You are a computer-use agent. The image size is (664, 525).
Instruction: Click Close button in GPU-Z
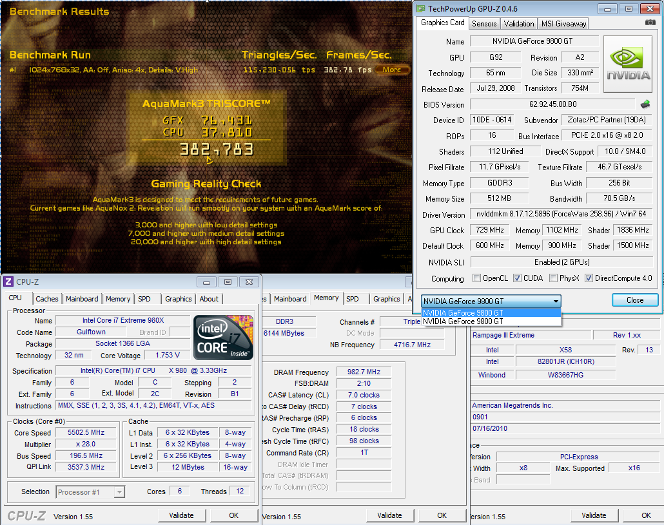click(x=635, y=300)
